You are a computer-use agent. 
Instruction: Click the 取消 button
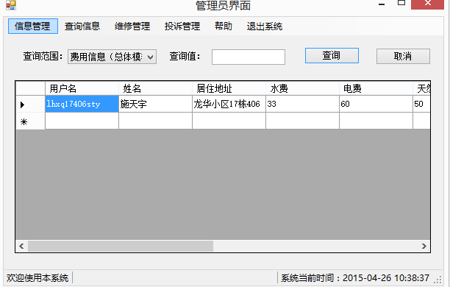click(403, 56)
